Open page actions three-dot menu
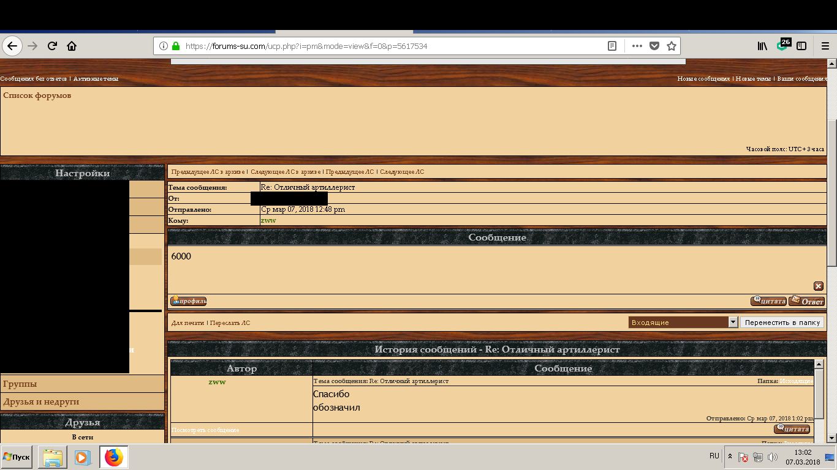The width and height of the screenshot is (837, 470). click(x=637, y=46)
